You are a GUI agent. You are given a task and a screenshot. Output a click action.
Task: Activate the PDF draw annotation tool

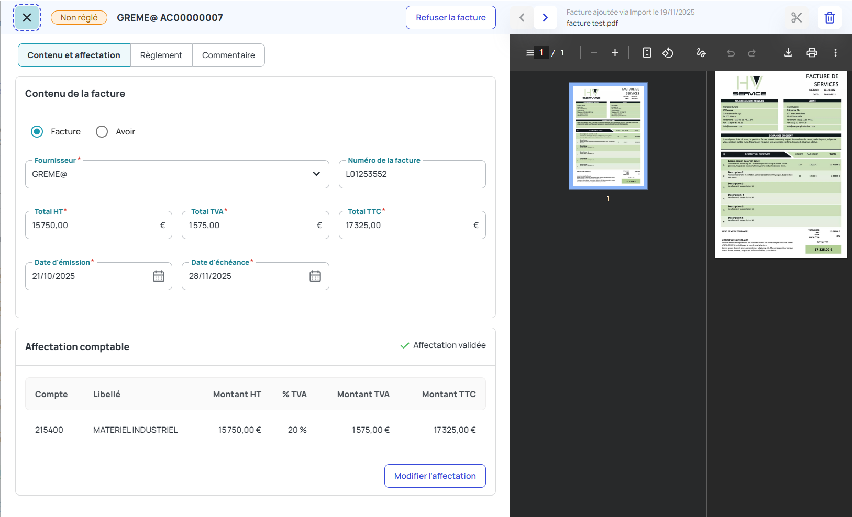click(x=701, y=52)
